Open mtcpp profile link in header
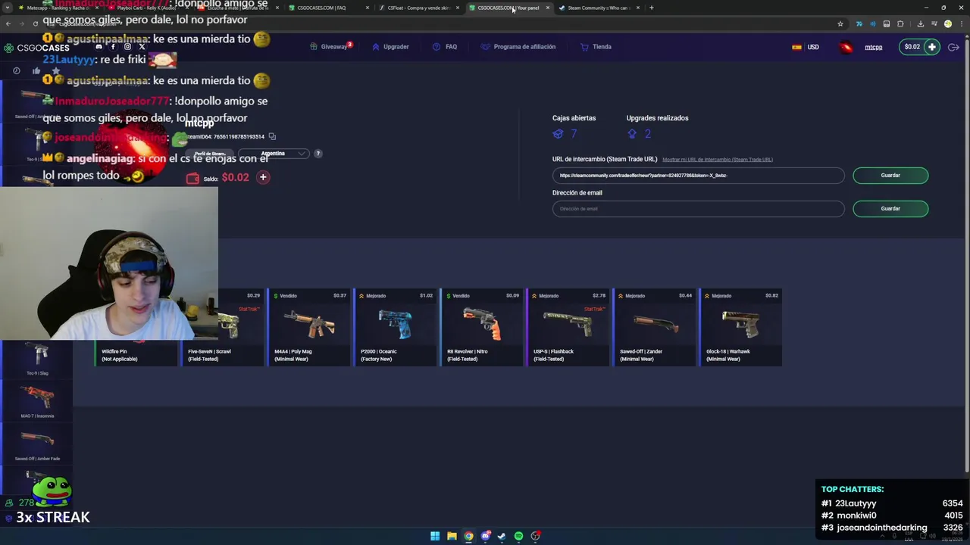The image size is (970, 545). coord(873,47)
